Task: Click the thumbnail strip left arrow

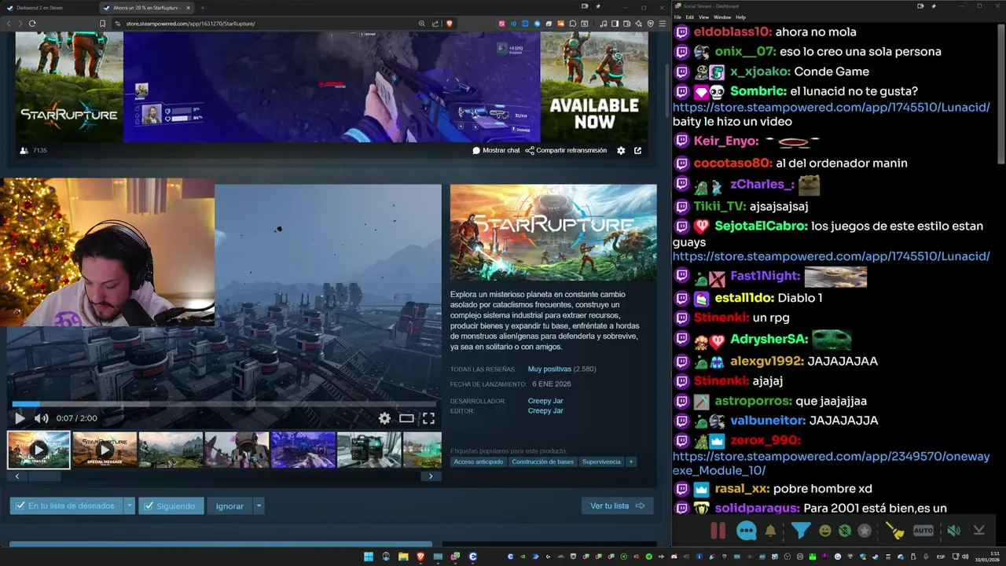Action: (x=17, y=476)
